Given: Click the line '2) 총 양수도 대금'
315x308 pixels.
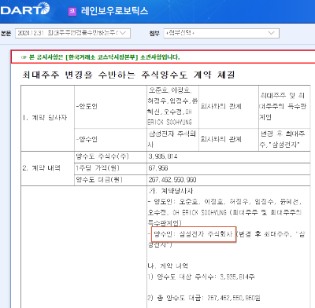Looking at the screenshot, I should point(204,298).
